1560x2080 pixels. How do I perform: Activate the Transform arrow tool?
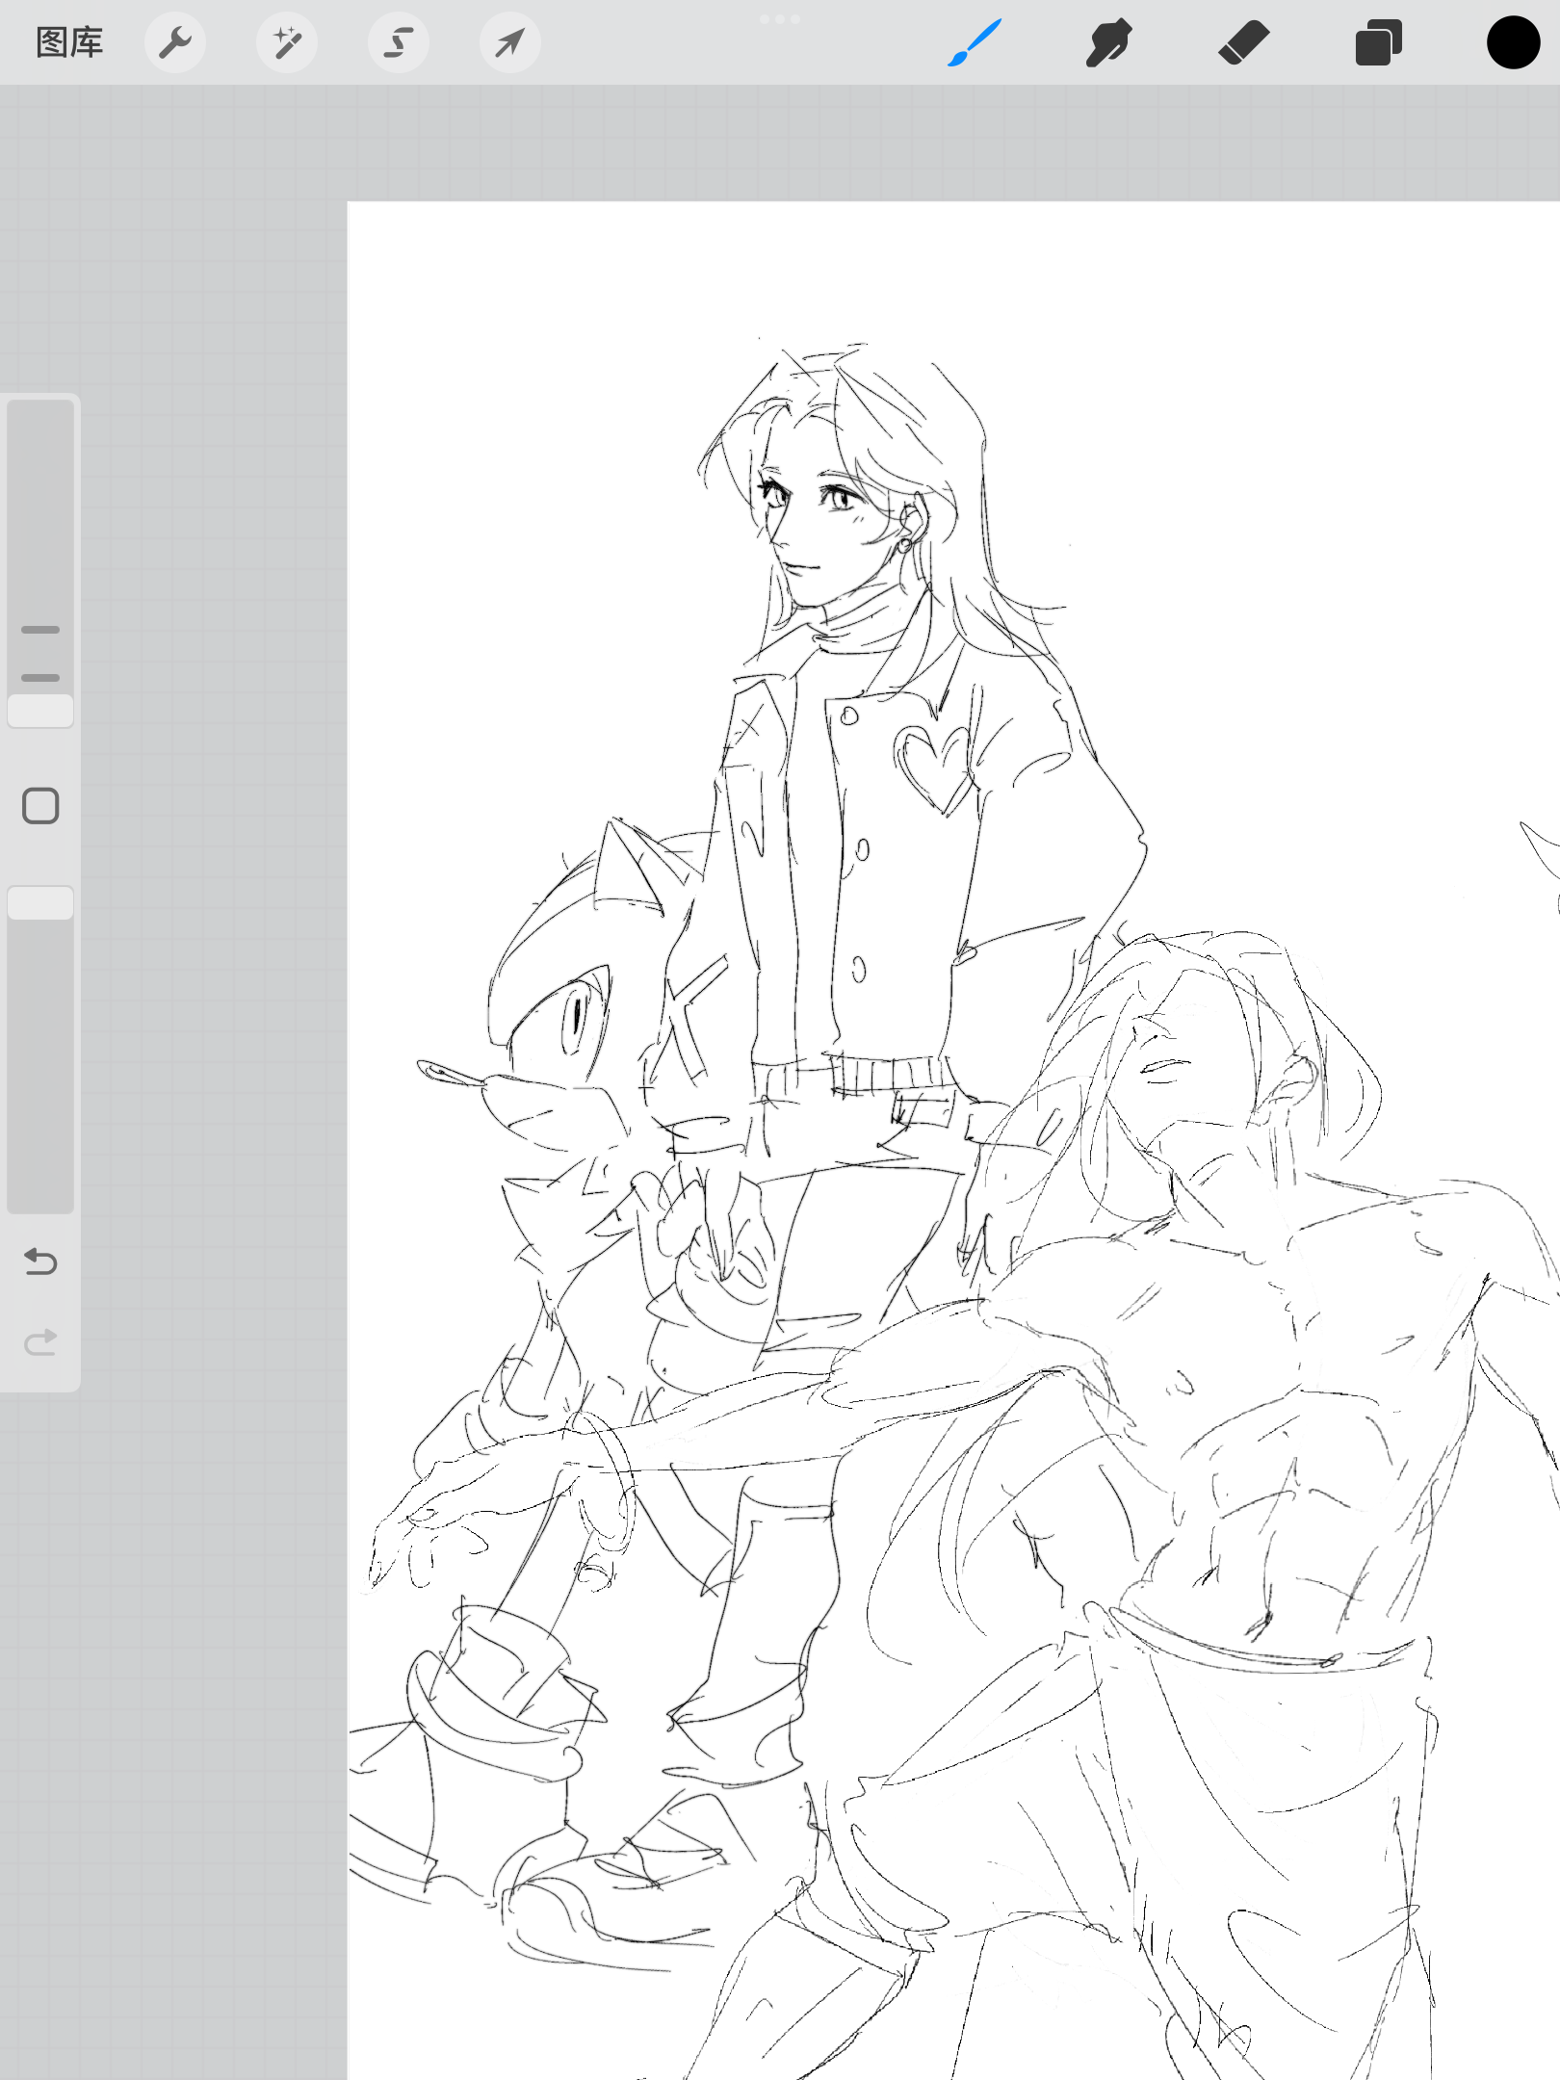coord(510,43)
